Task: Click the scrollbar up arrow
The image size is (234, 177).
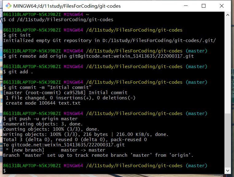Action: tap(228, 15)
